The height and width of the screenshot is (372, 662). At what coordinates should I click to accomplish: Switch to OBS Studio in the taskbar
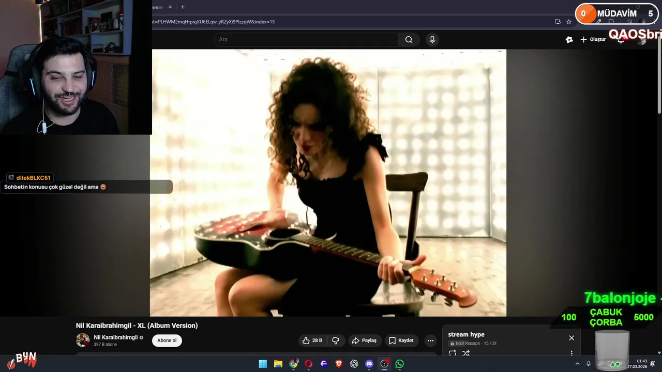(384, 364)
